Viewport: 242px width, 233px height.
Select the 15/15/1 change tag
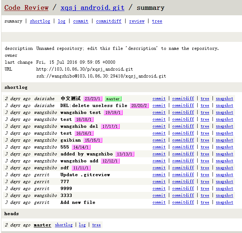(93, 140)
